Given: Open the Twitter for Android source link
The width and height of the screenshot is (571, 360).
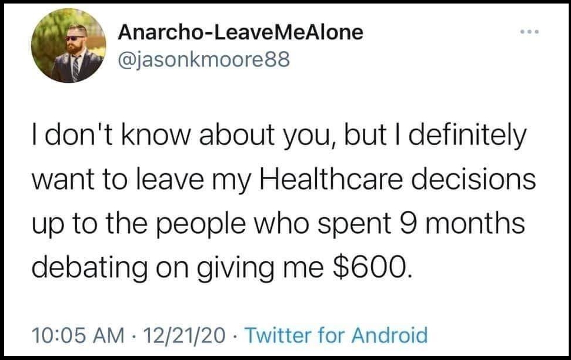Looking at the screenshot, I should tap(336, 335).
